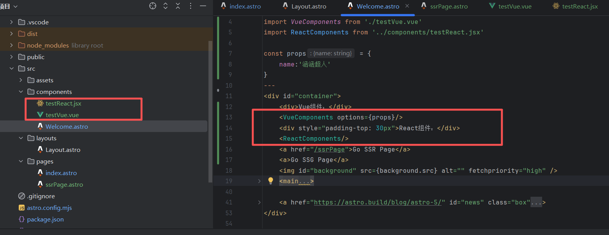Click the astro.build blog URL link

point(377,202)
